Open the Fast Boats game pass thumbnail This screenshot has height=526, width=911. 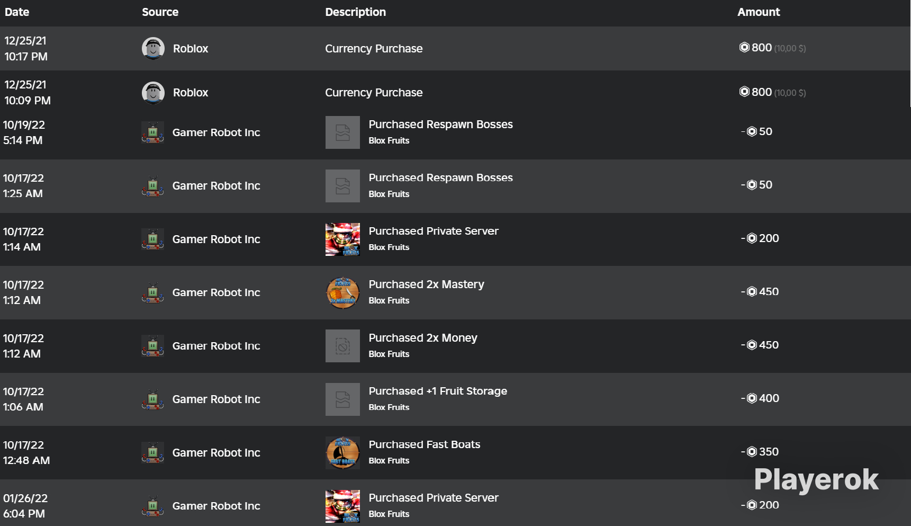[342, 453]
